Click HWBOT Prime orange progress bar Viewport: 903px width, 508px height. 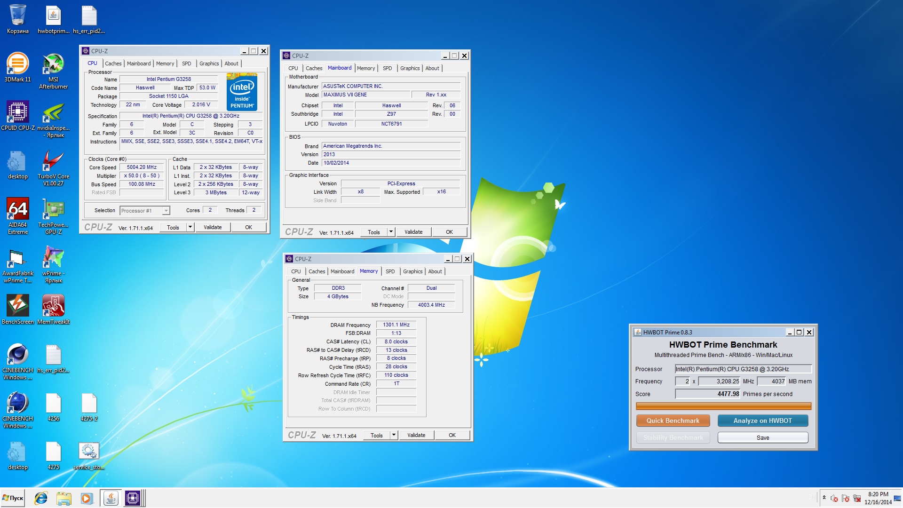coord(723,406)
